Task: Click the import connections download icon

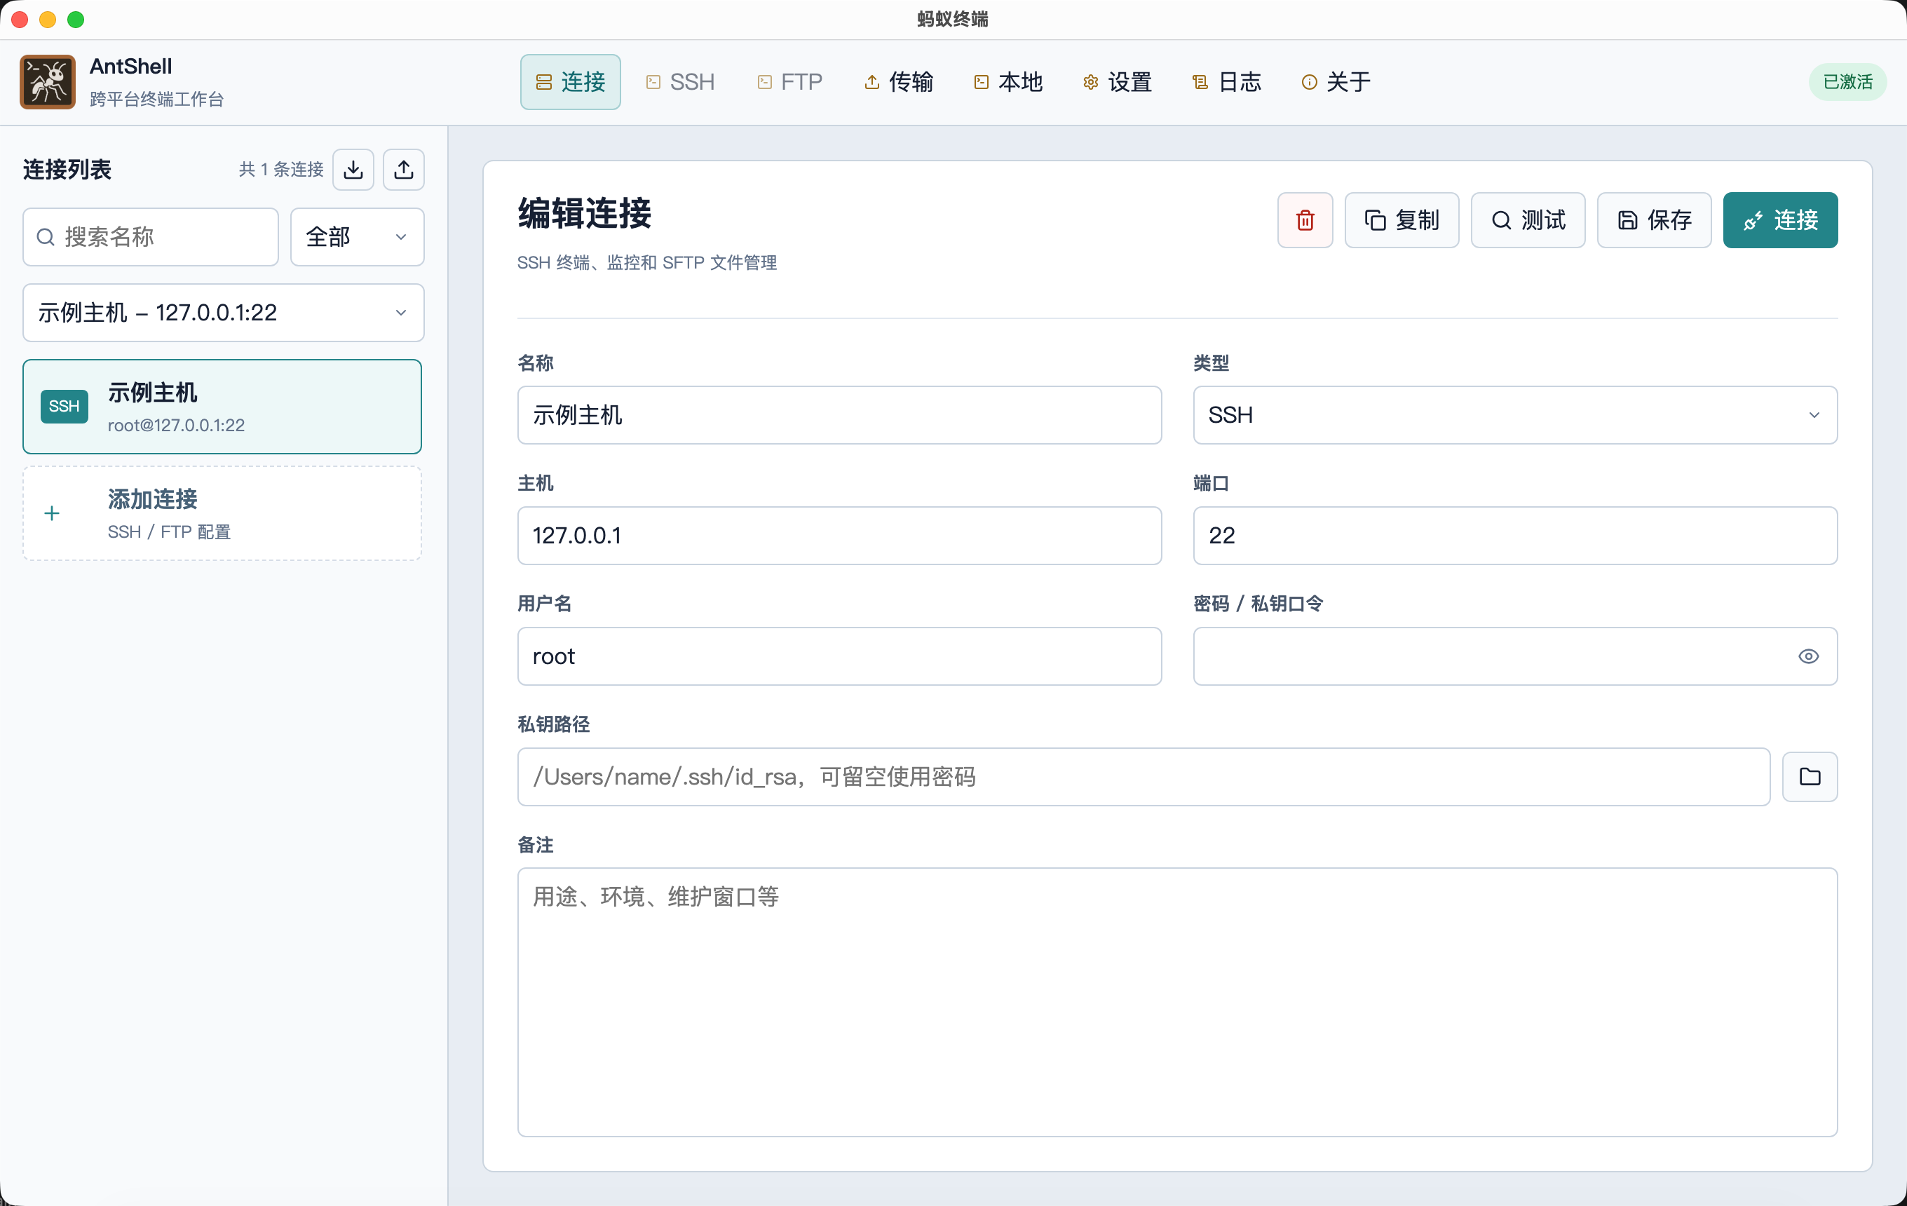Action: (353, 170)
